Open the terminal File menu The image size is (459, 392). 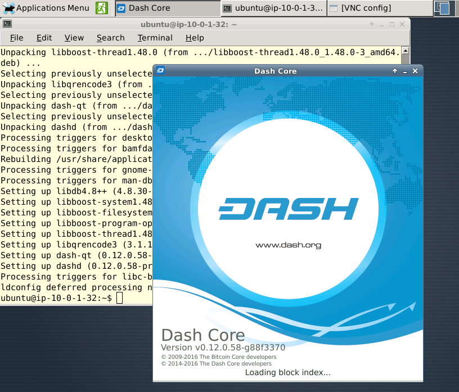(x=16, y=38)
